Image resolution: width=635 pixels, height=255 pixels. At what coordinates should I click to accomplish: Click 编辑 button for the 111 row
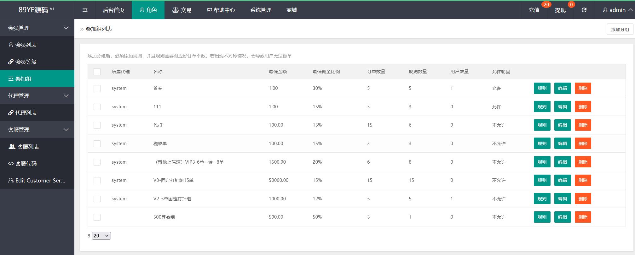point(563,107)
